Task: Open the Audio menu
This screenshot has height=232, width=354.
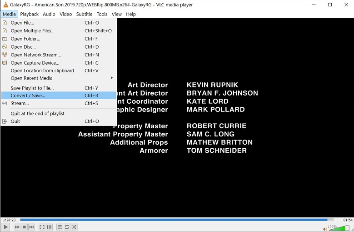Action: point(49,14)
